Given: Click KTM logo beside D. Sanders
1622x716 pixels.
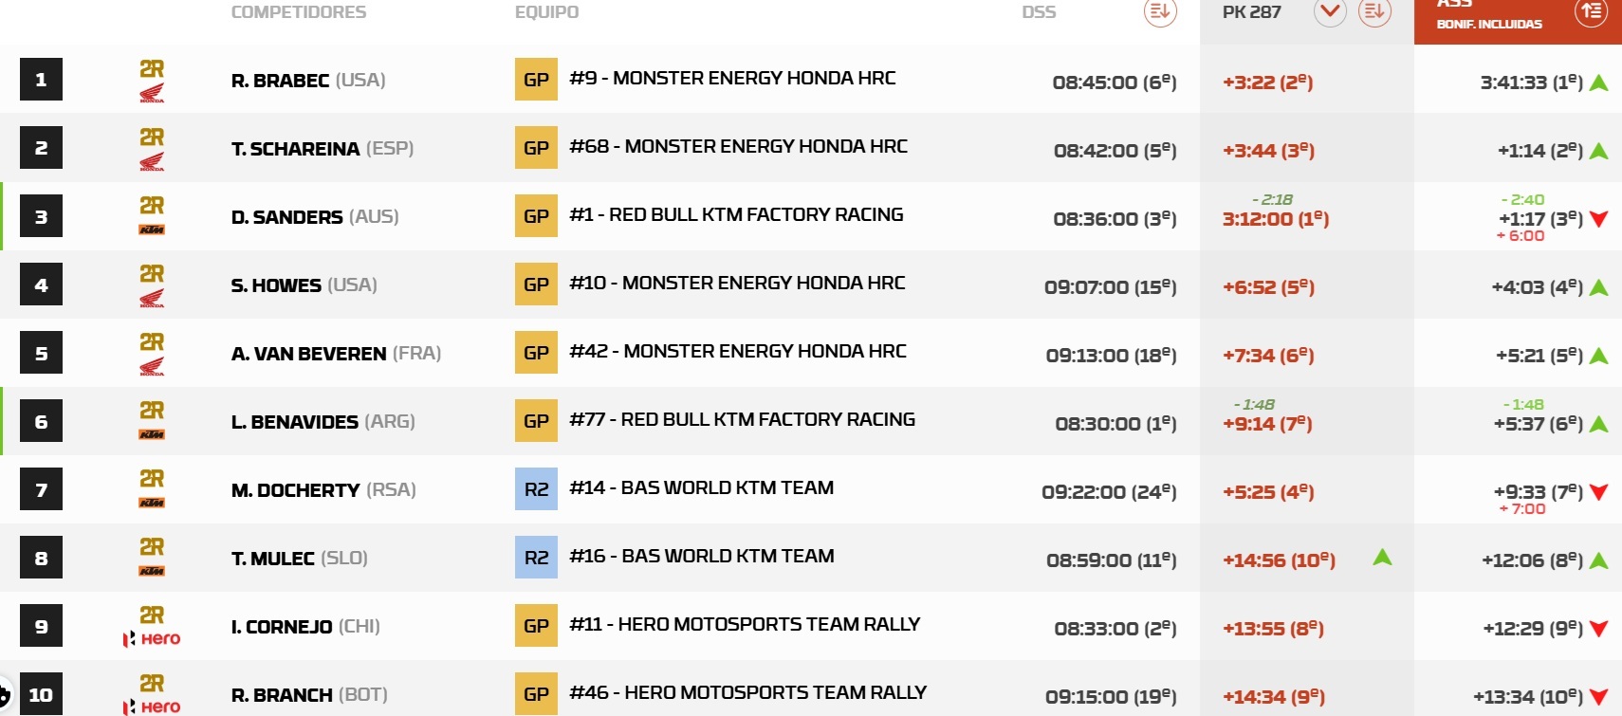Looking at the screenshot, I should point(152,229).
